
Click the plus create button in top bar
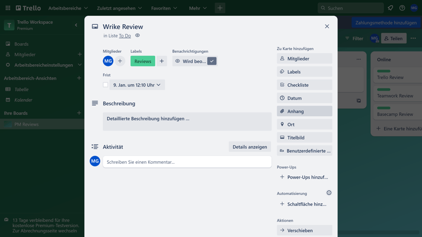coord(220,8)
